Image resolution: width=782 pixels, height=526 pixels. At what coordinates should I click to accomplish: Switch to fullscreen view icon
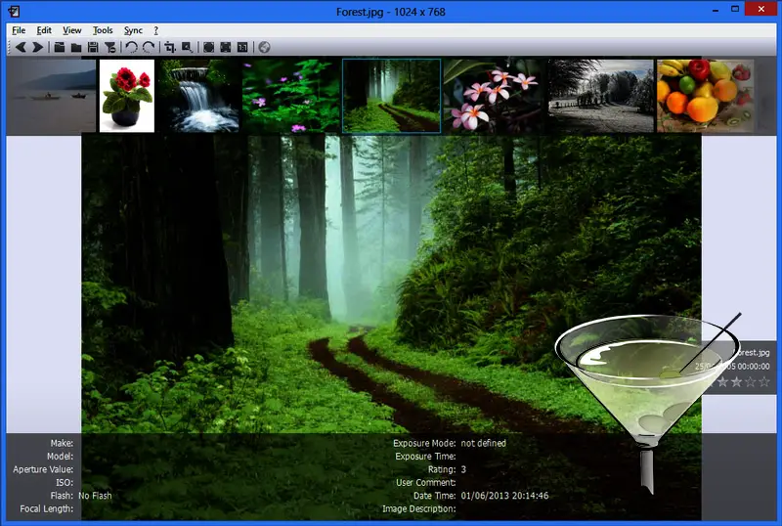coord(225,47)
